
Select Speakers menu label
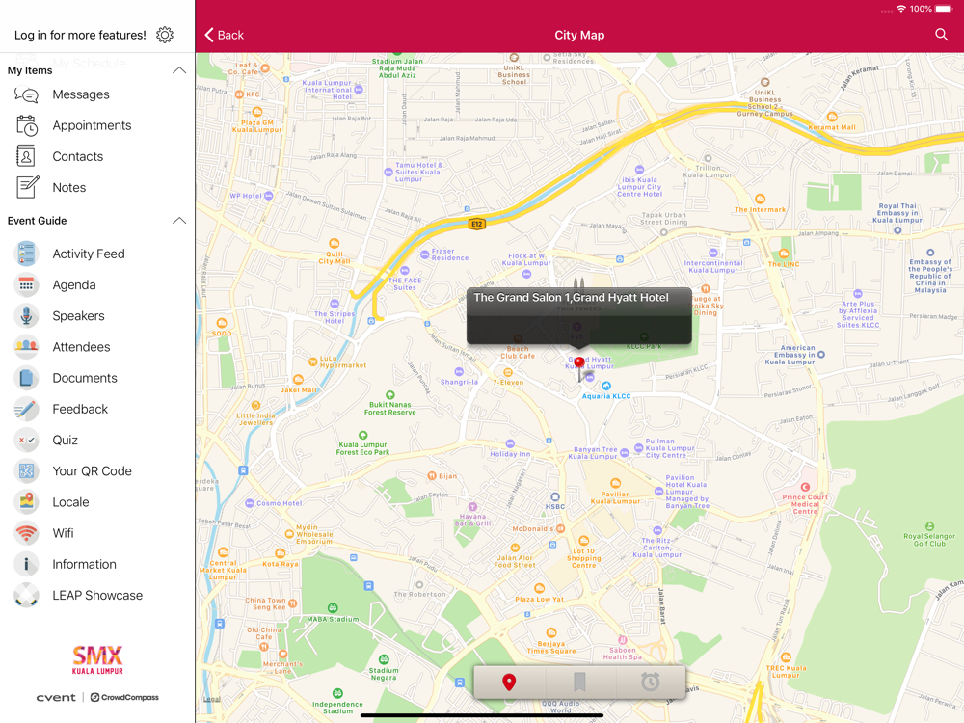79,316
